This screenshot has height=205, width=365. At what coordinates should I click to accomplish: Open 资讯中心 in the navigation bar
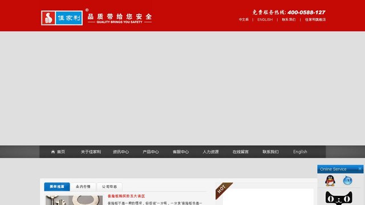coord(121,152)
